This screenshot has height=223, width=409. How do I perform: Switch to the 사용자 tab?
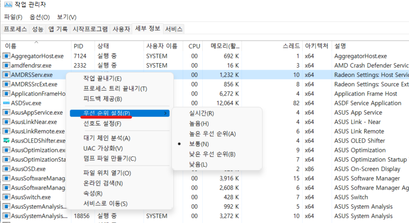121,29
